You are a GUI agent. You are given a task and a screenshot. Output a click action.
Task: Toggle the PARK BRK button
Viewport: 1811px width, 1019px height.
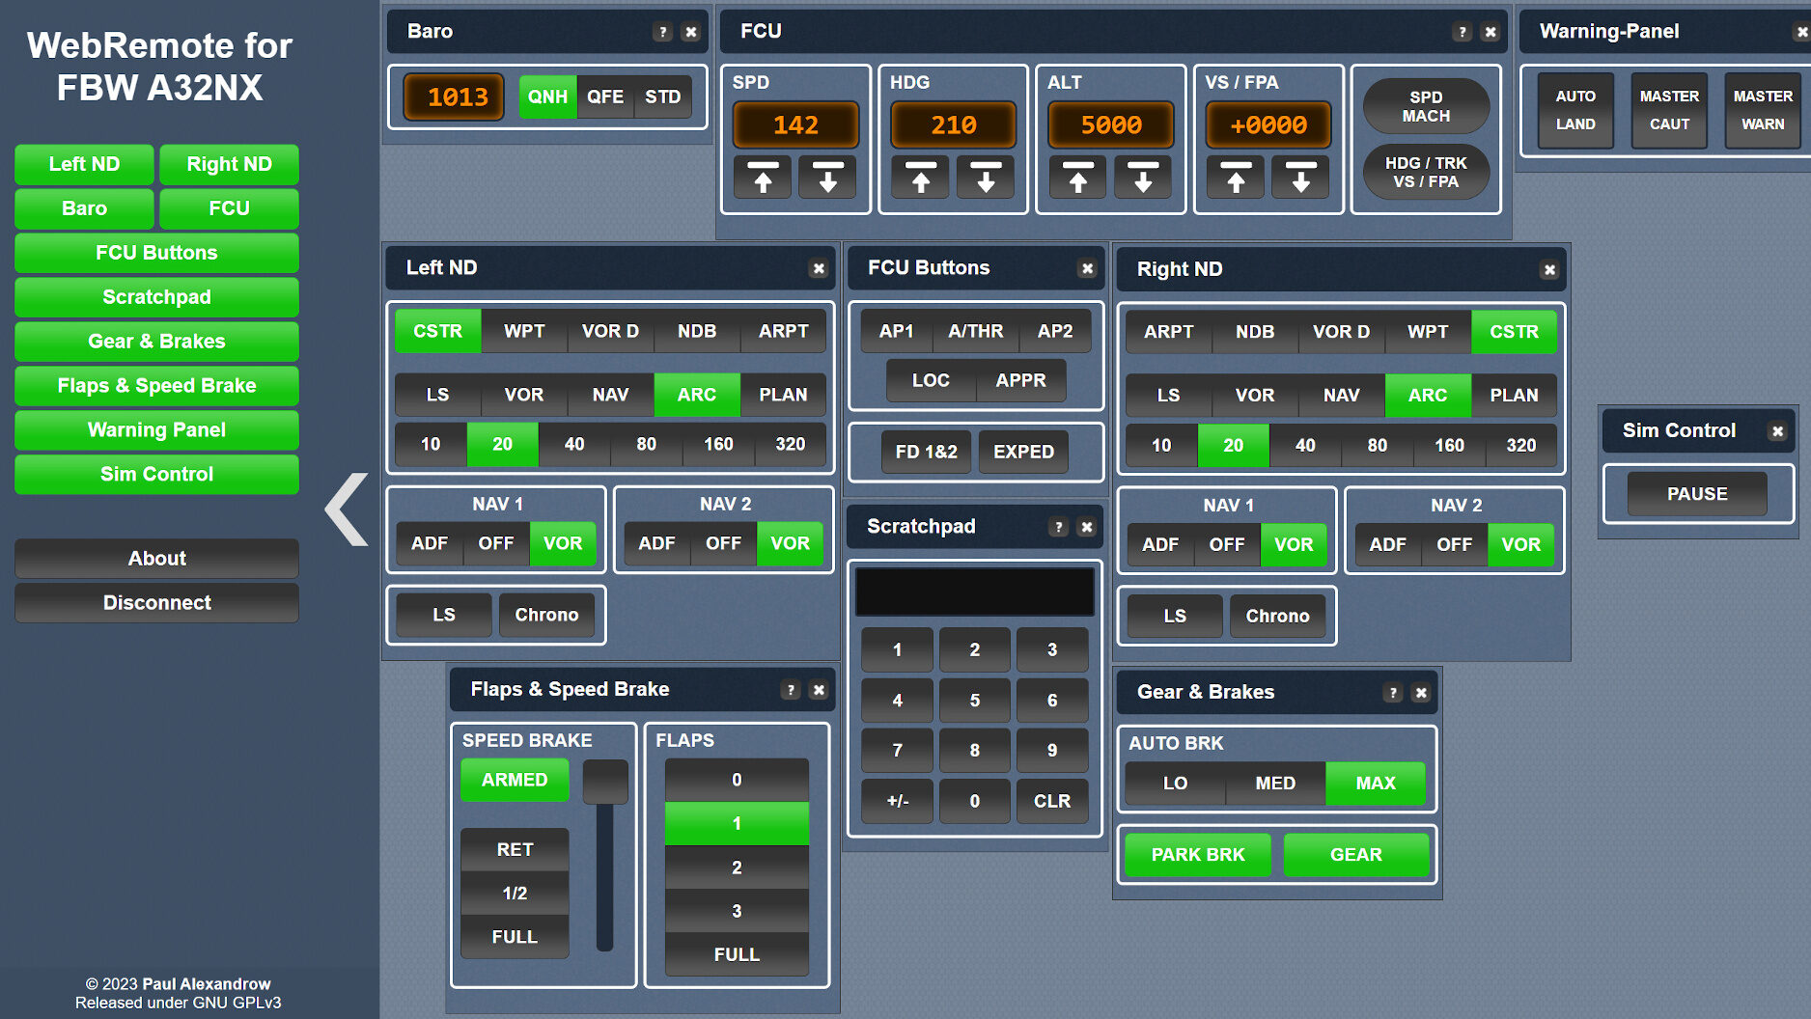[1197, 855]
